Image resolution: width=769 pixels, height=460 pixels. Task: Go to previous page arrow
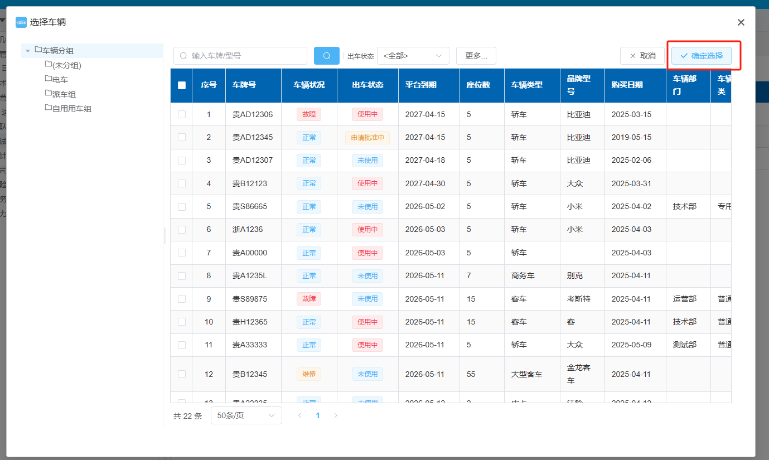(299, 415)
